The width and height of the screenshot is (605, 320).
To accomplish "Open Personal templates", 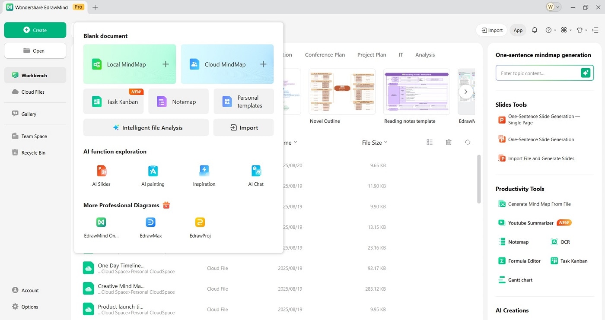I will point(244,101).
